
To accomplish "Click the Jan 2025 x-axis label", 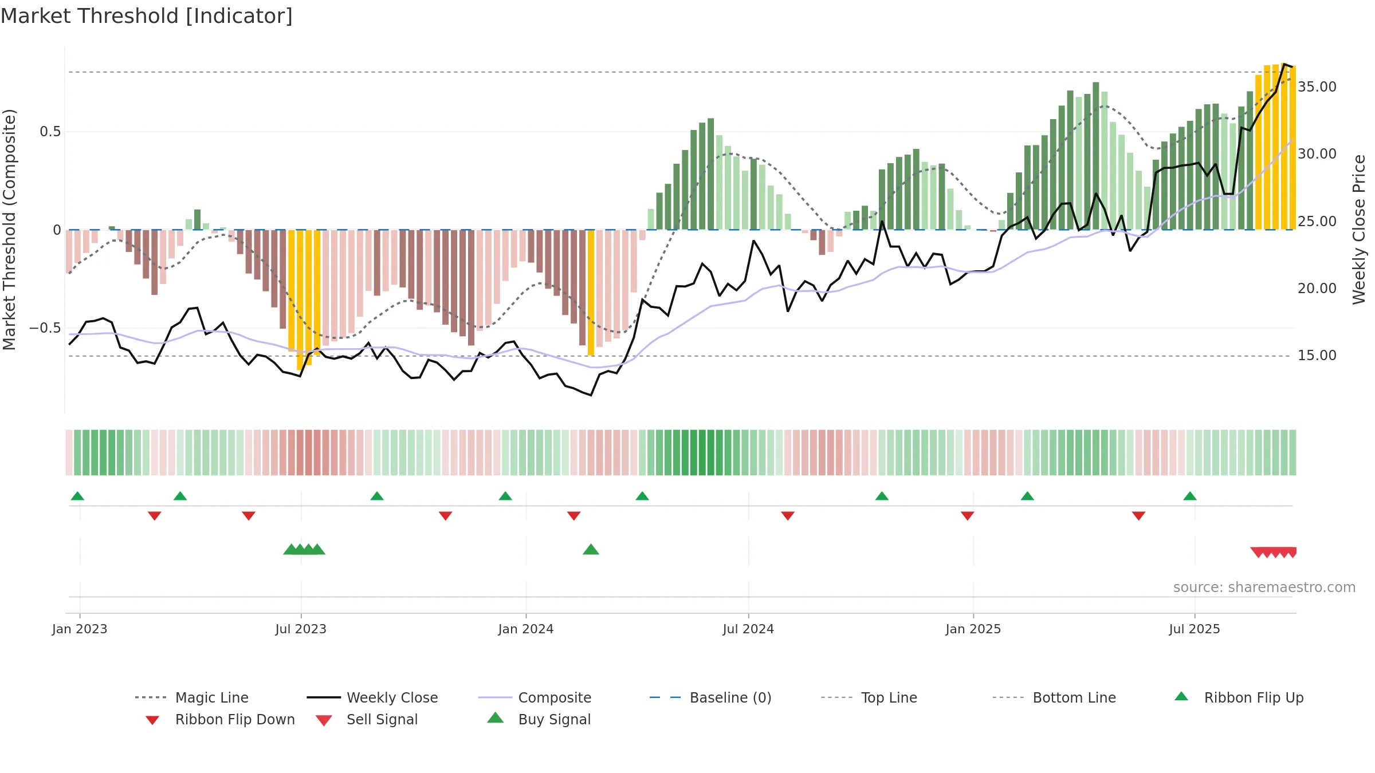I will pos(973,629).
